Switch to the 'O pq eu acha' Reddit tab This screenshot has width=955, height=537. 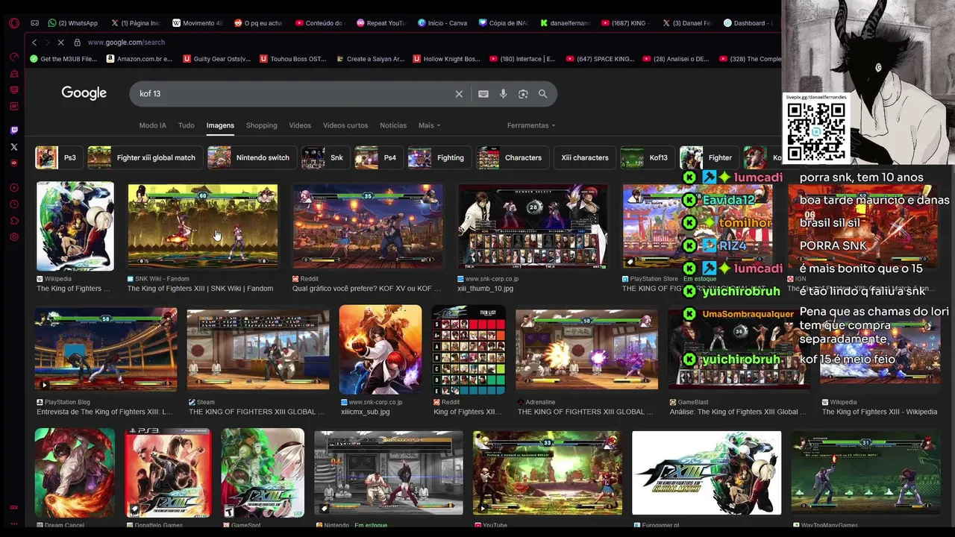pos(259,23)
